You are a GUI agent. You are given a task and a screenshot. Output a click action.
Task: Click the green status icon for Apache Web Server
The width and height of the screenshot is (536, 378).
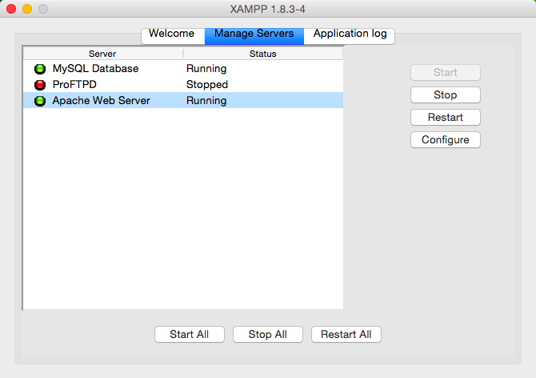[40, 101]
